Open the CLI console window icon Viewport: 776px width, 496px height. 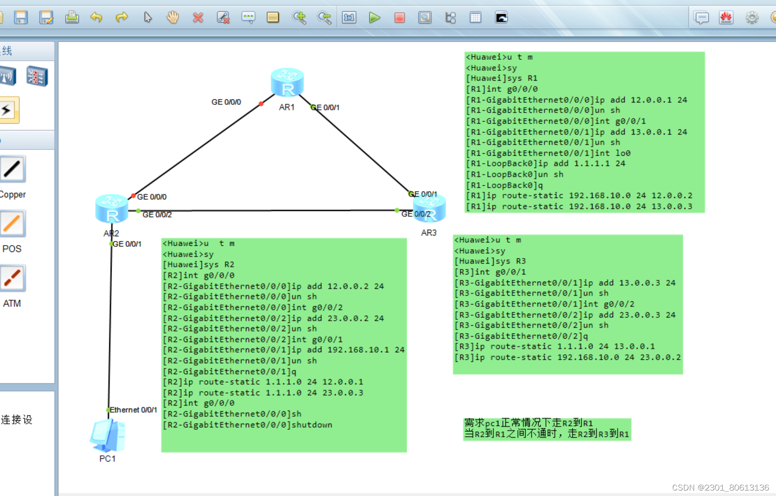coord(501,18)
